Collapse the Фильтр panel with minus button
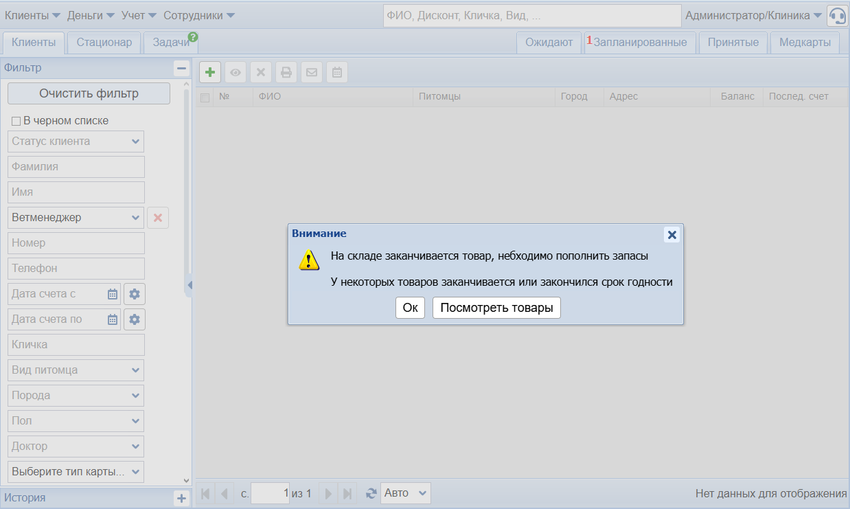Viewport: 850px width, 509px height. coord(181,68)
